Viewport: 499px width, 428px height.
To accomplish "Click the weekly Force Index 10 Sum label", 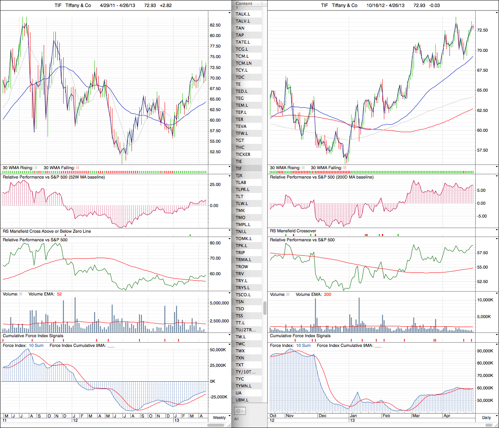I will pyautogui.click(x=36, y=345).
